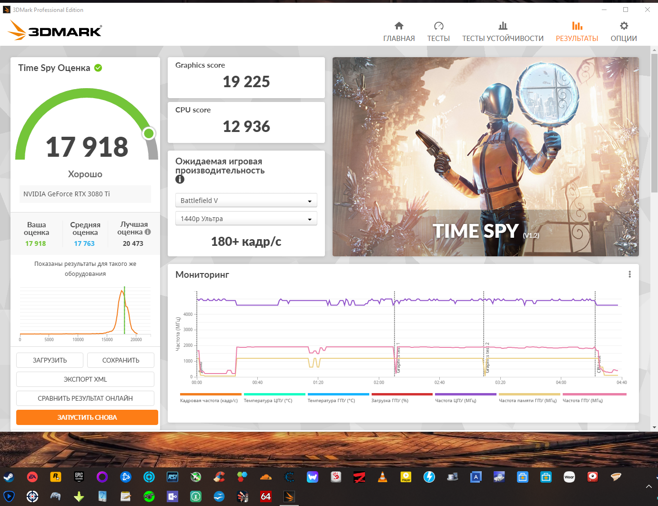Open the Battlefield V game dropdown
658x506 pixels.
tap(246, 201)
